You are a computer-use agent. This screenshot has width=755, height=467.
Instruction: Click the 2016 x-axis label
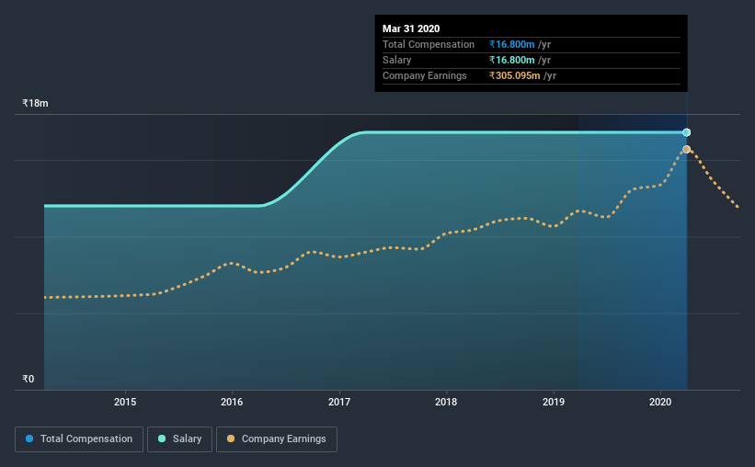pyautogui.click(x=232, y=402)
